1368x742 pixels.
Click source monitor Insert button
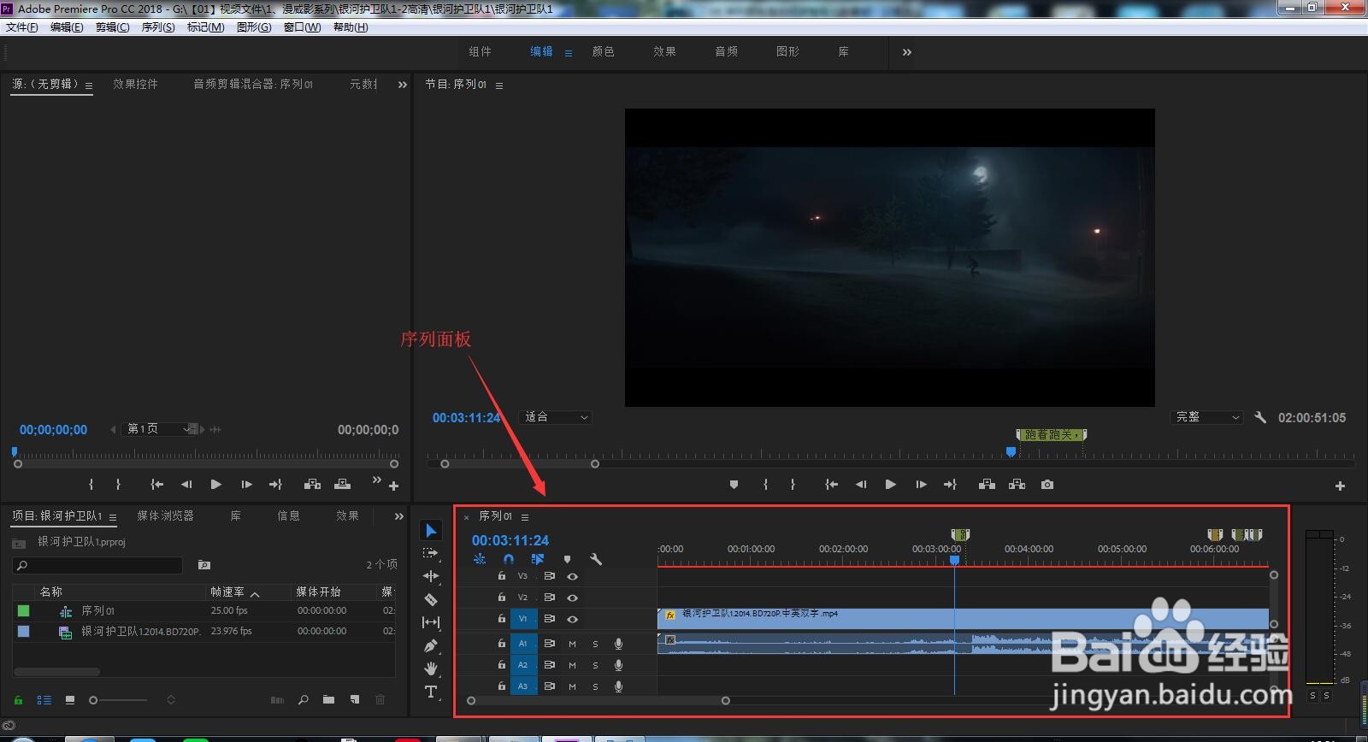click(312, 485)
